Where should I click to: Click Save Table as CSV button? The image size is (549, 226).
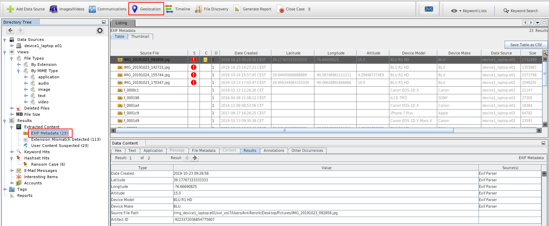pyautogui.click(x=526, y=45)
